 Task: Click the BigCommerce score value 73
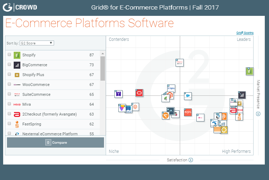click(92, 65)
